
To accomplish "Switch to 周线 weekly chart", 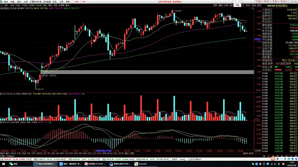I will tap(50, 5).
